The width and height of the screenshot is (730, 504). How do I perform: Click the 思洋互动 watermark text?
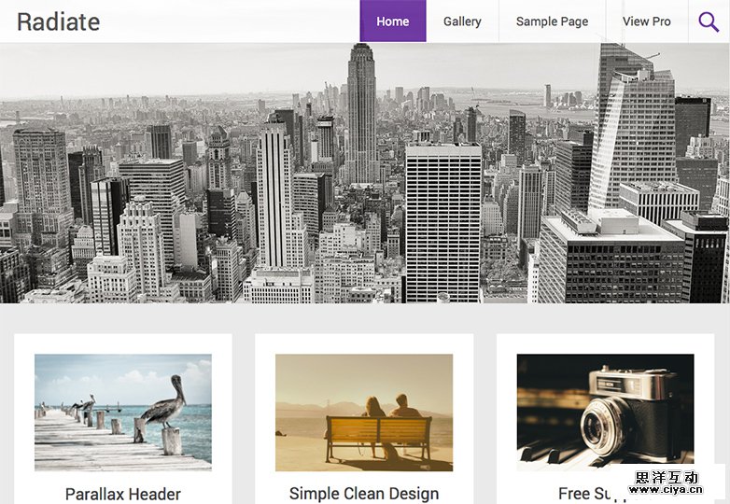(x=667, y=478)
